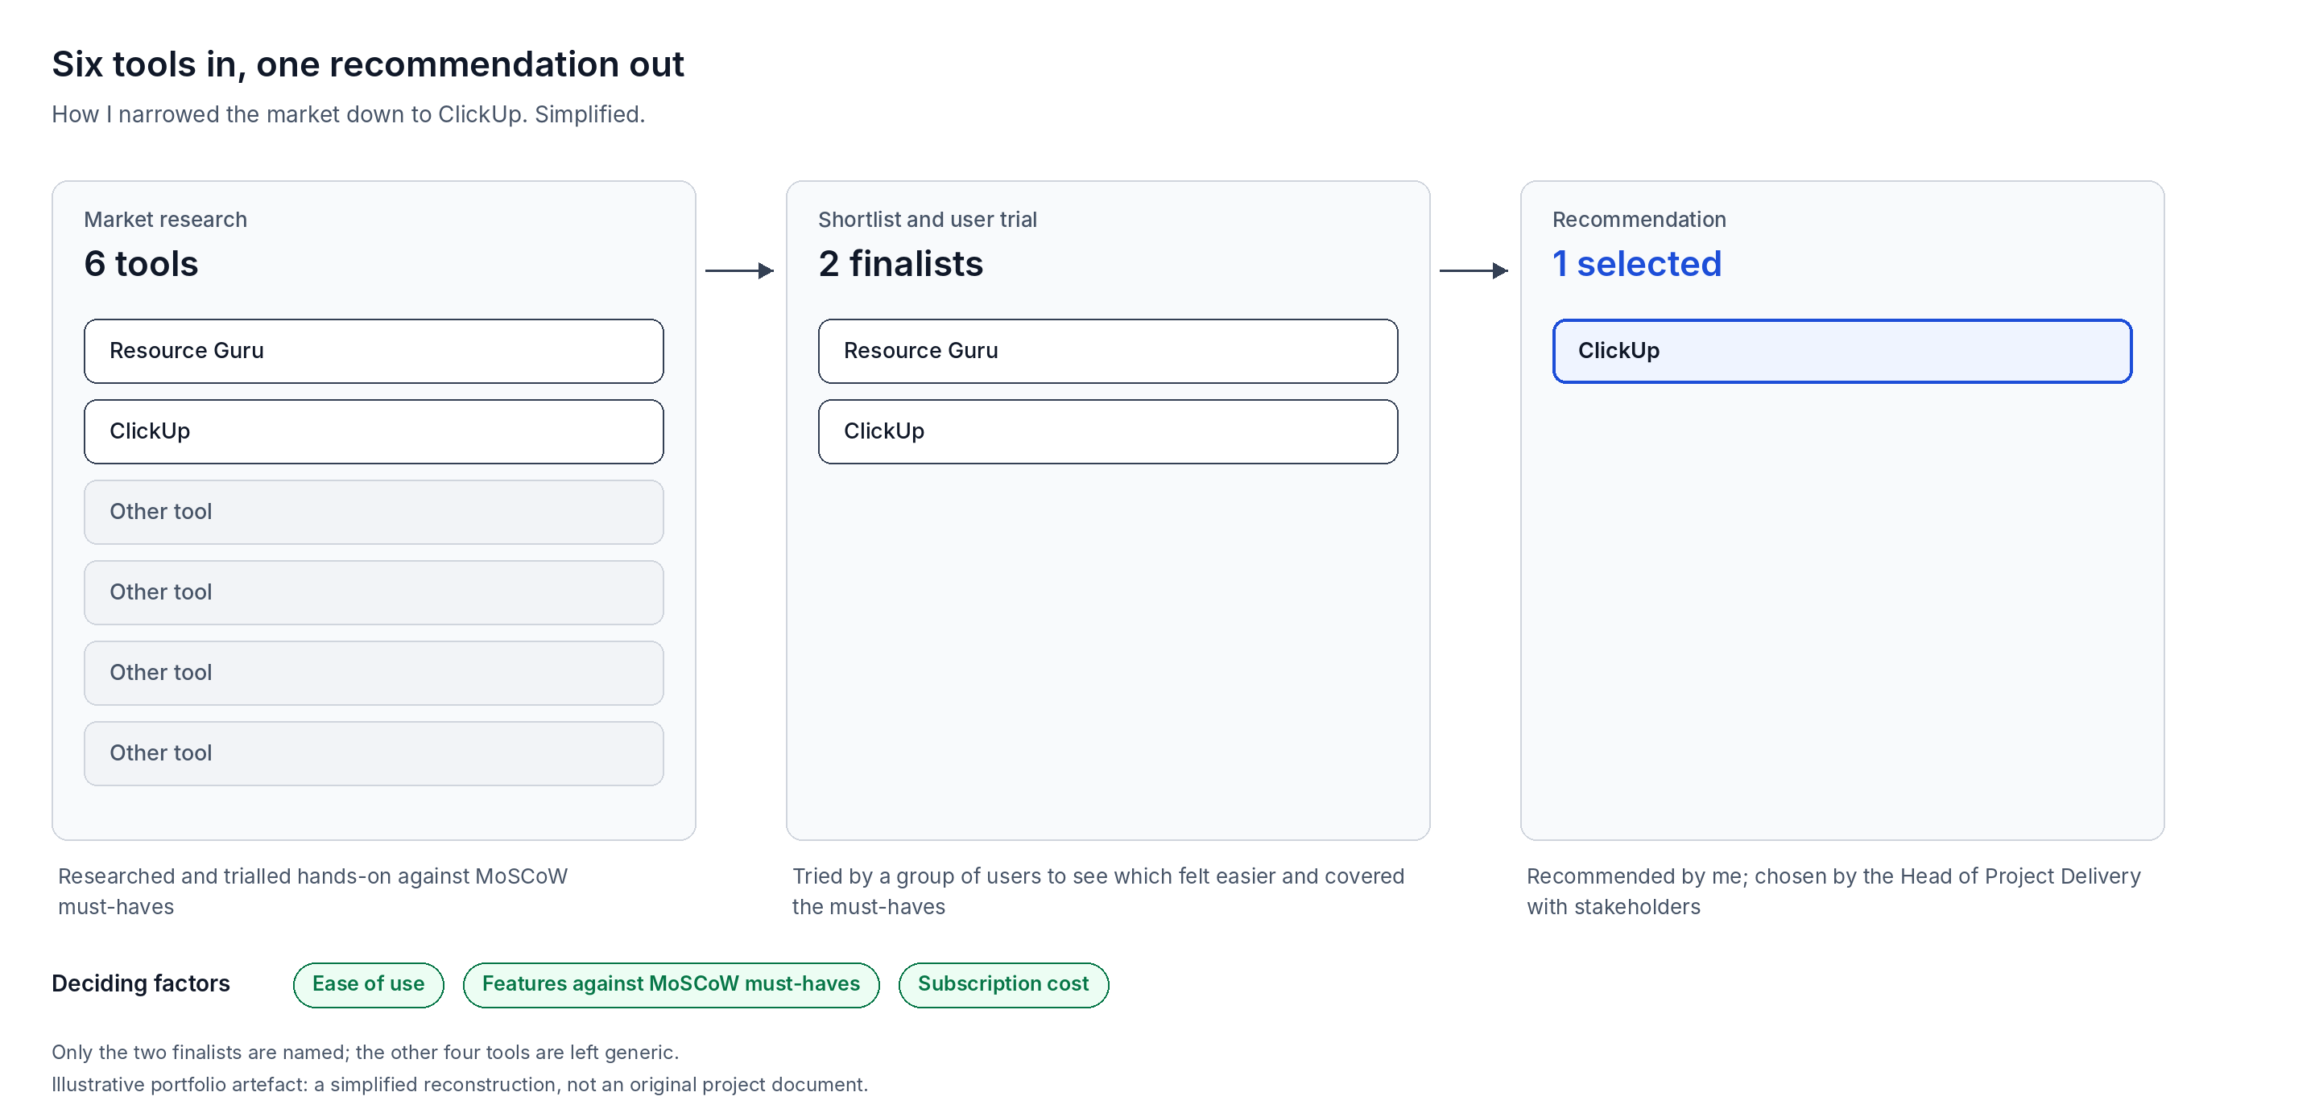Select the subtitle "How I narrowed the market down to ClickUp"
This screenshot has height=1117, width=2319.
click(288, 114)
